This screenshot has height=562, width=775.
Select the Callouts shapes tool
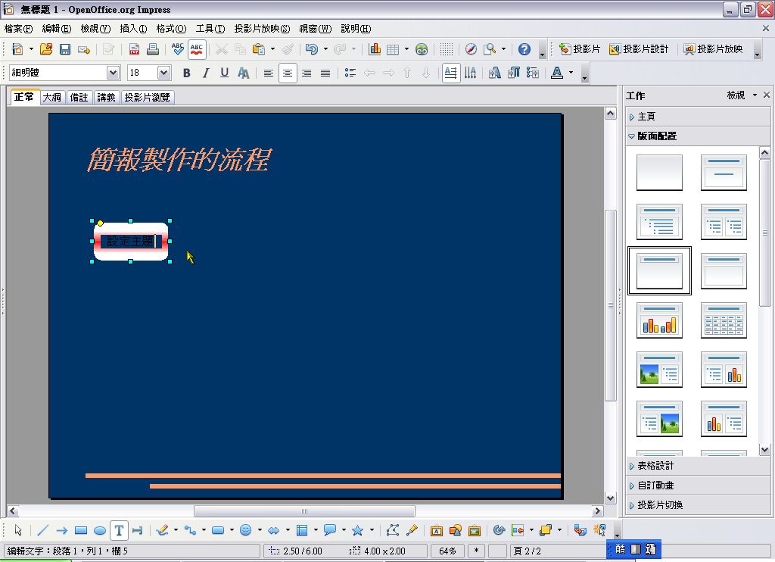330,530
